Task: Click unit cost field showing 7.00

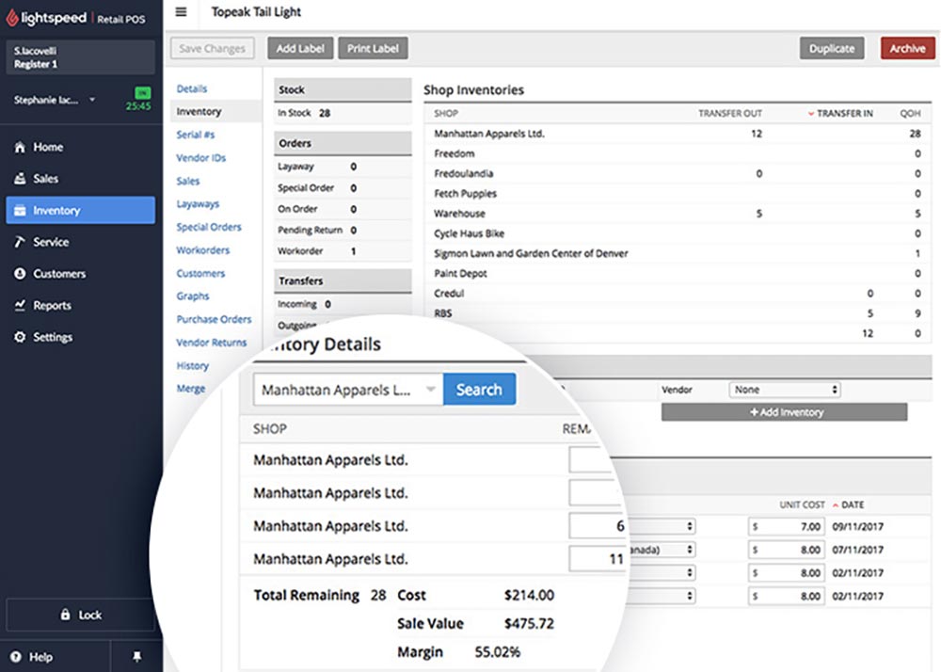Action: pyautogui.click(x=786, y=526)
